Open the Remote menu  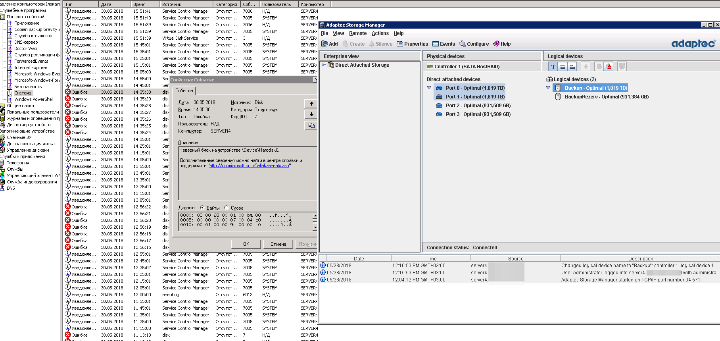click(358, 33)
